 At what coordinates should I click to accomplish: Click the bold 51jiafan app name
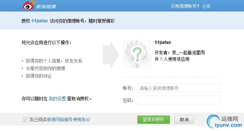(163, 42)
